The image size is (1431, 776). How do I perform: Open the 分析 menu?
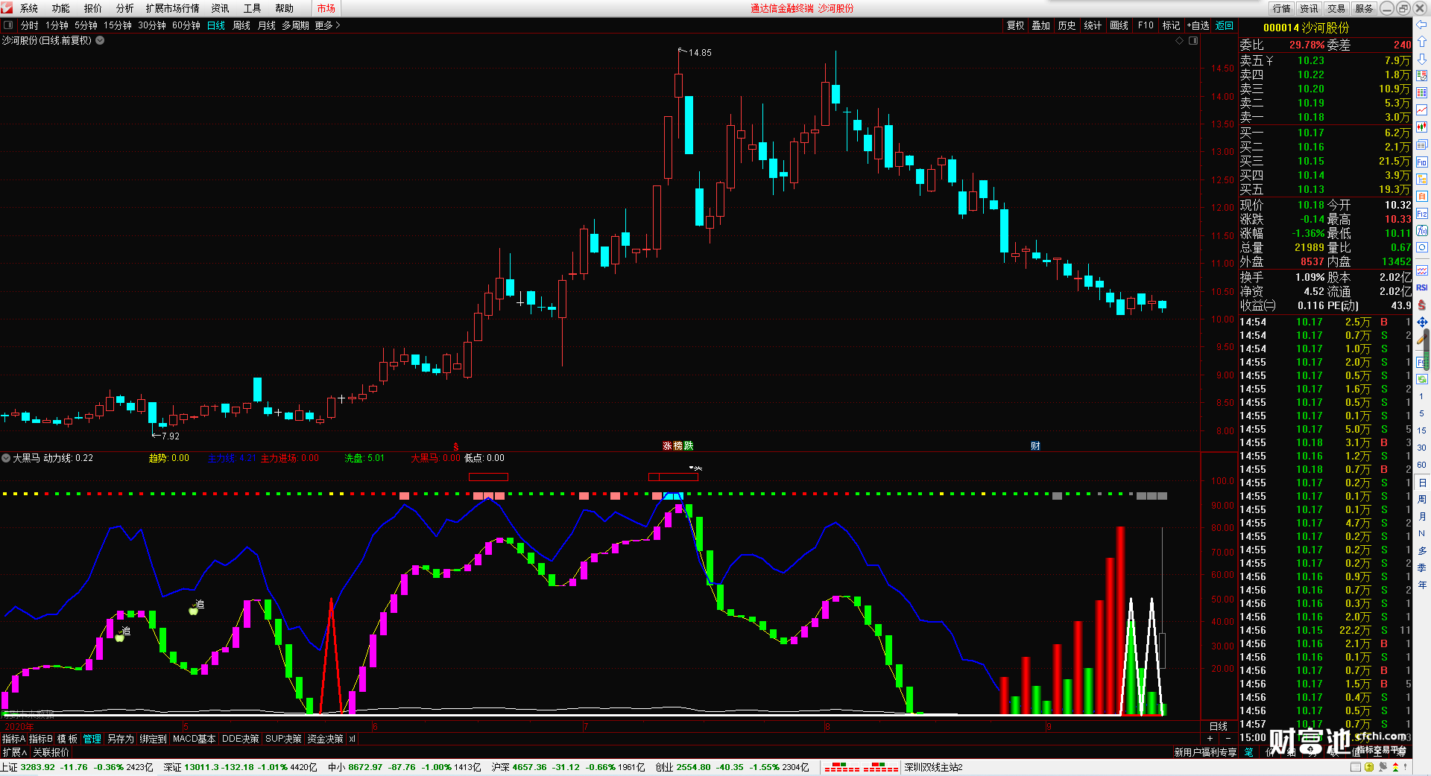(125, 8)
